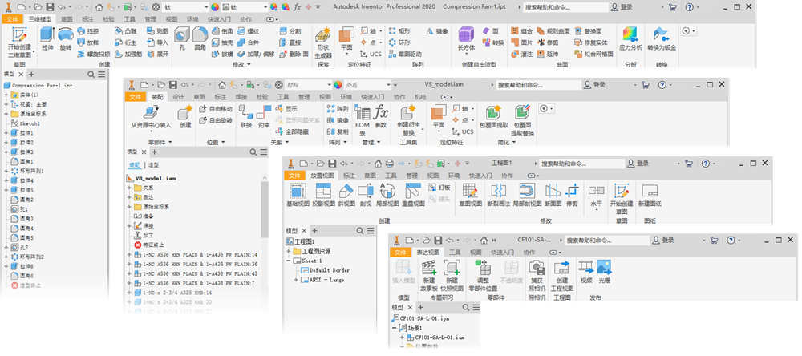This screenshot has height=356, width=802.
Task: Click 转换为钣金 convert to sheet metal
Action: (662, 39)
